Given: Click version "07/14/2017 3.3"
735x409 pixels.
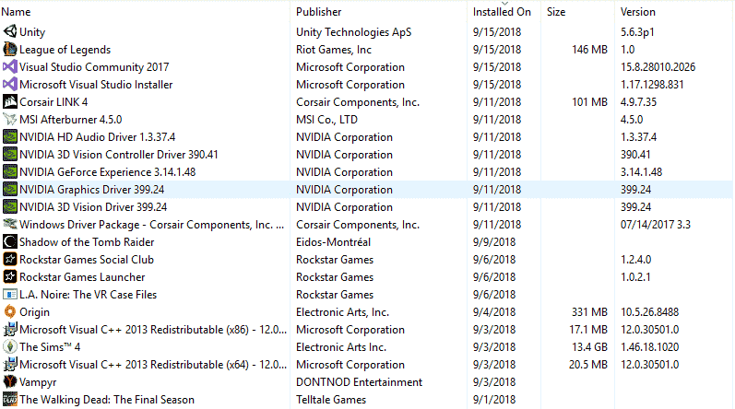Looking at the screenshot, I should [x=656, y=225].
